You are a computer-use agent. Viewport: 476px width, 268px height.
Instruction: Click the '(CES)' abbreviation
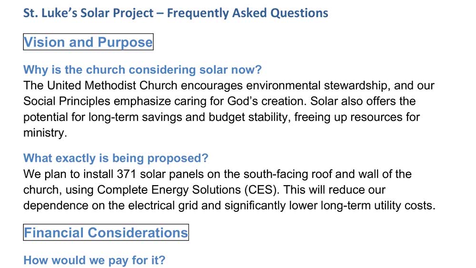coord(262,190)
